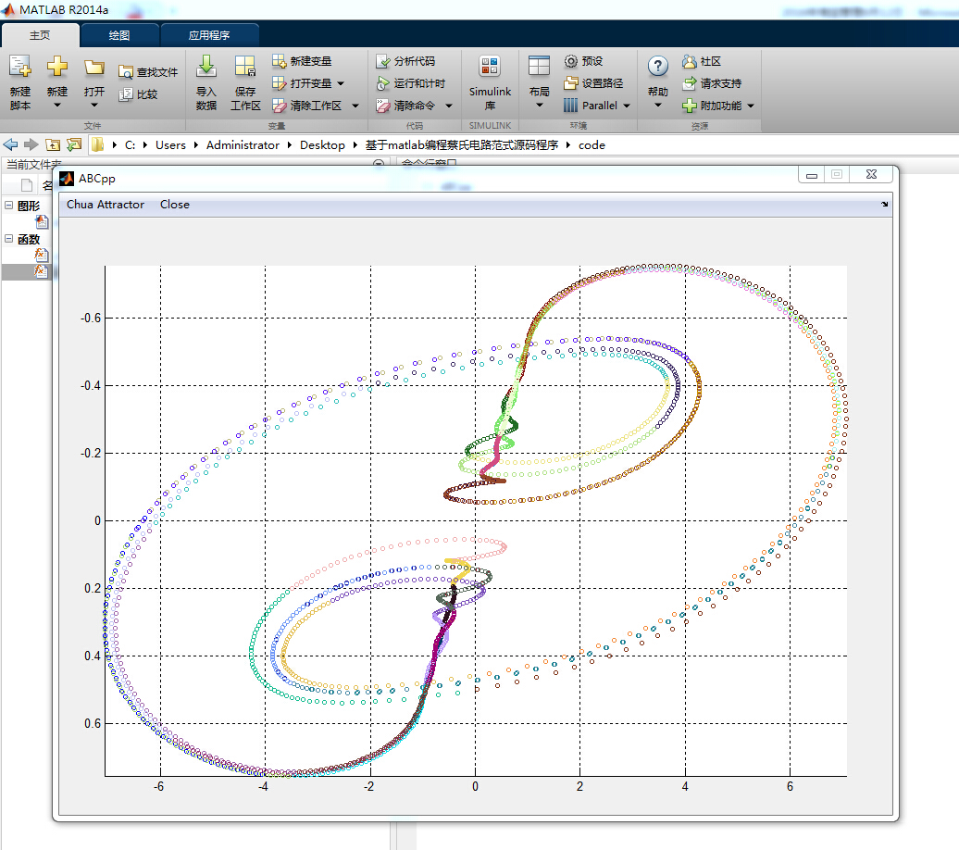
Task: Create a new script with 新建脚本
Action: 20,82
